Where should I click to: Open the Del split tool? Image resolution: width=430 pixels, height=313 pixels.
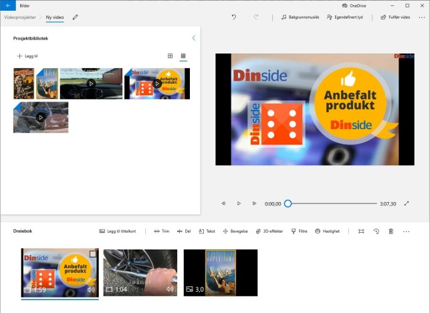tap(184, 231)
